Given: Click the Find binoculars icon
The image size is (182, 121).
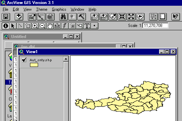Looking at the screenshot, I should coord(63,17).
